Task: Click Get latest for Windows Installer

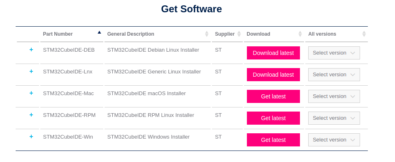Action: point(273,140)
